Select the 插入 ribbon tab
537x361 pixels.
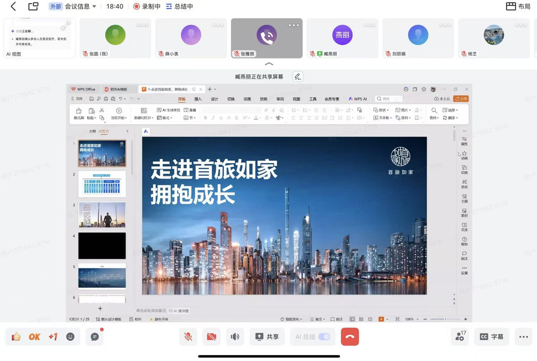coord(198,99)
